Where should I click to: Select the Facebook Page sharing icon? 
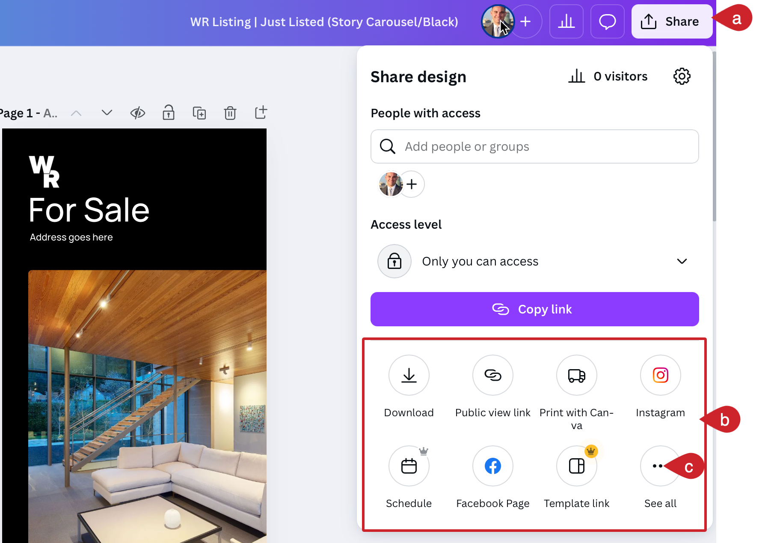pyautogui.click(x=492, y=466)
